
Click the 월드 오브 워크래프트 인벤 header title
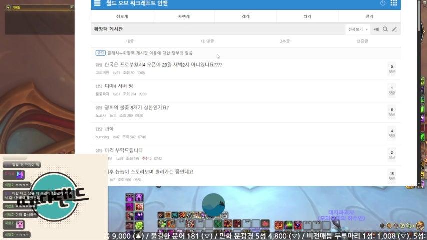[x=137, y=3]
